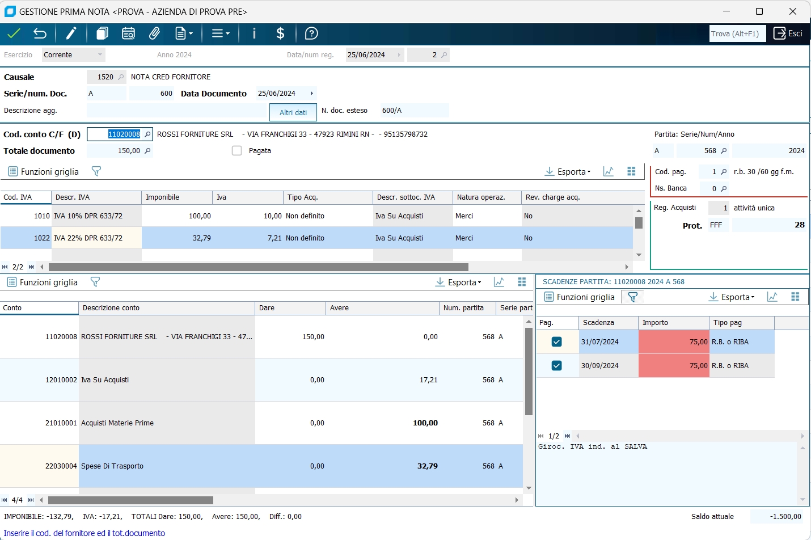Click the paperclip attachment icon
Screen dimensions: 811x540
(154, 34)
